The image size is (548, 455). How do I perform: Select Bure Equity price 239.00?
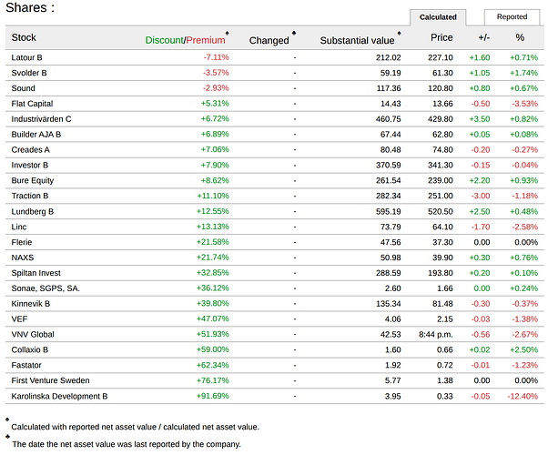(x=441, y=181)
